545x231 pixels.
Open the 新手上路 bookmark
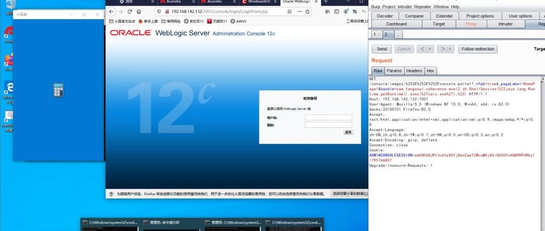[x=148, y=21]
